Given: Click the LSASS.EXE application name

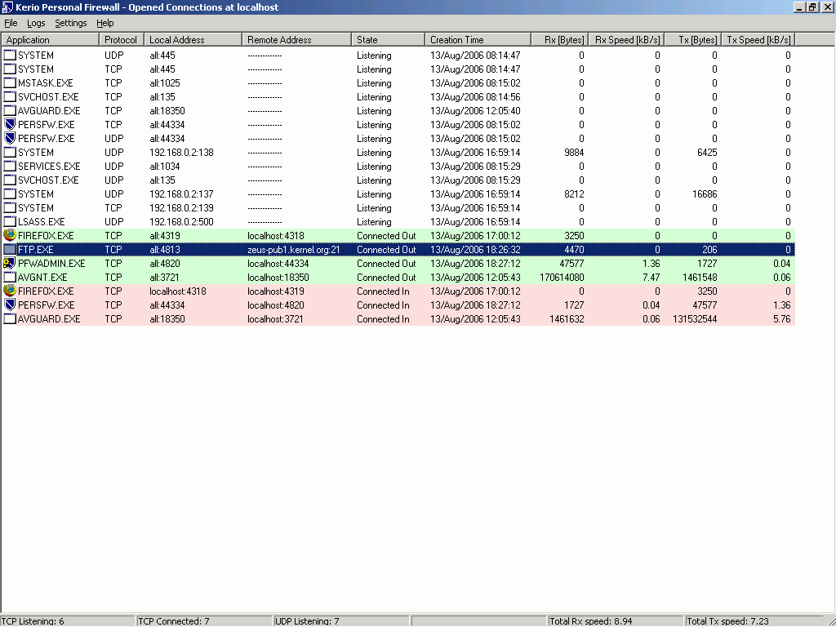Looking at the screenshot, I should click(x=41, y=222).
